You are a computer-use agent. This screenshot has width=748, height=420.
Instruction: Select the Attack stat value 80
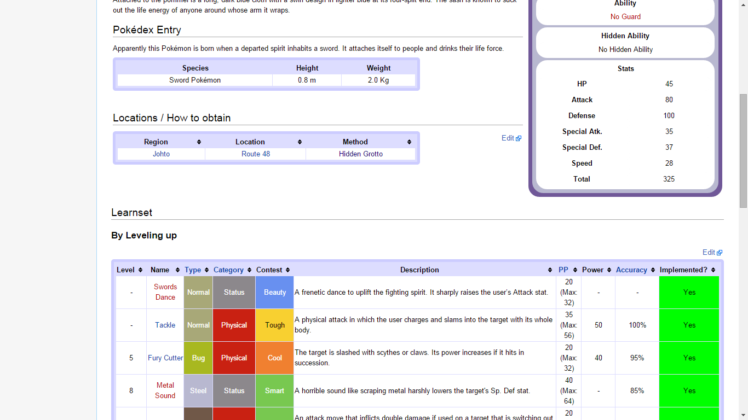click(669, 100)
